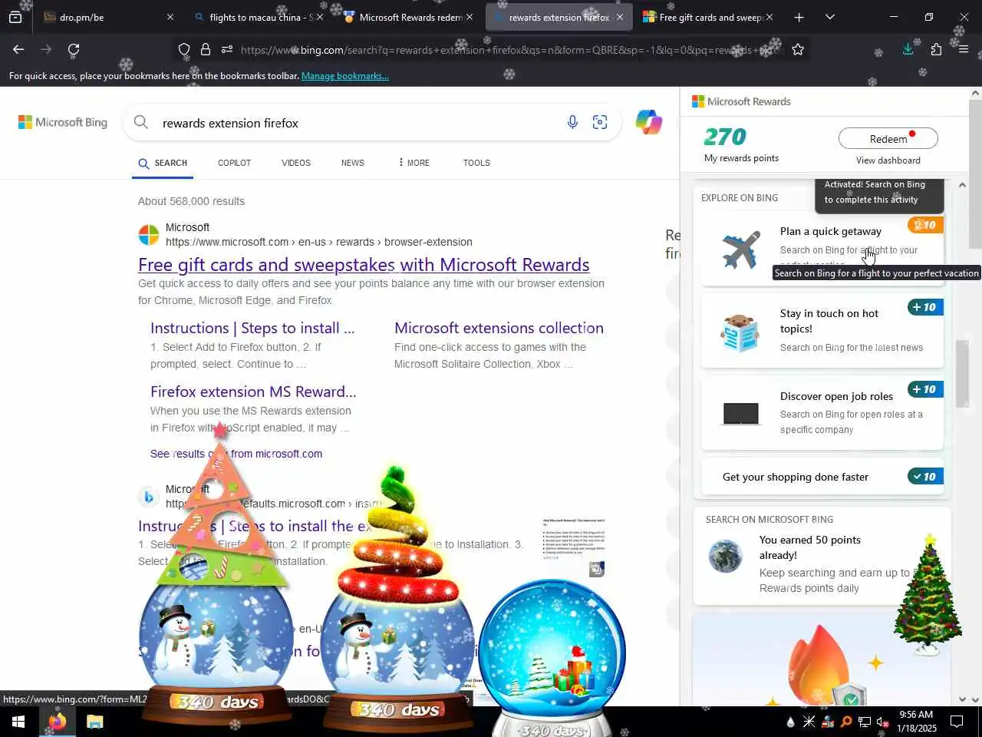982x737 pixels.
Task: Click the Microsoft Rewards panel header logo
Action: (741, 101)
